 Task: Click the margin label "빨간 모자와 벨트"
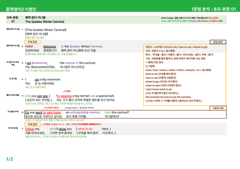pos(13,95)
